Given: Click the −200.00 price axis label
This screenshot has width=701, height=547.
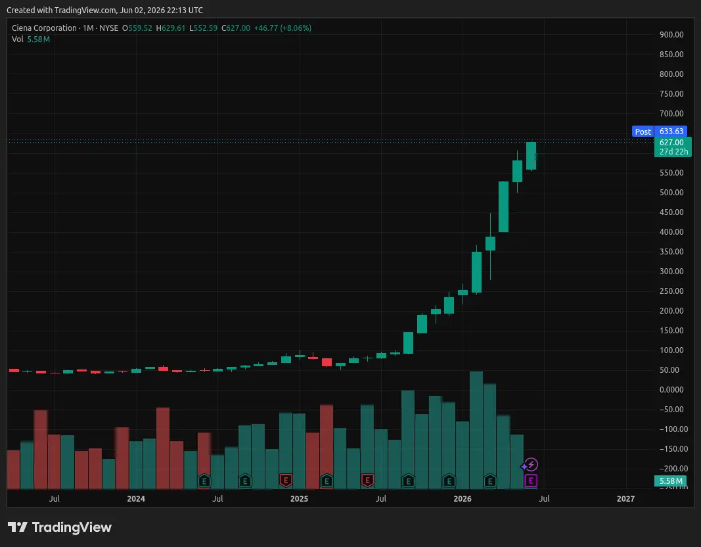Looking at the screenshot, I should pos(673,468).
